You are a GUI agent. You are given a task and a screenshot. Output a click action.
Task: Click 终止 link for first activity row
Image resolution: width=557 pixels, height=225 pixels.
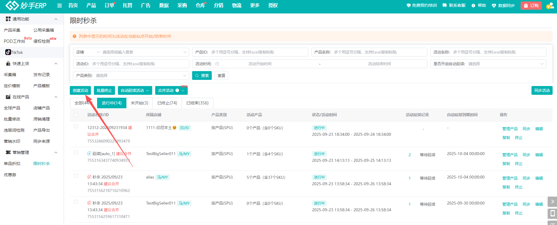pos(519,138)
